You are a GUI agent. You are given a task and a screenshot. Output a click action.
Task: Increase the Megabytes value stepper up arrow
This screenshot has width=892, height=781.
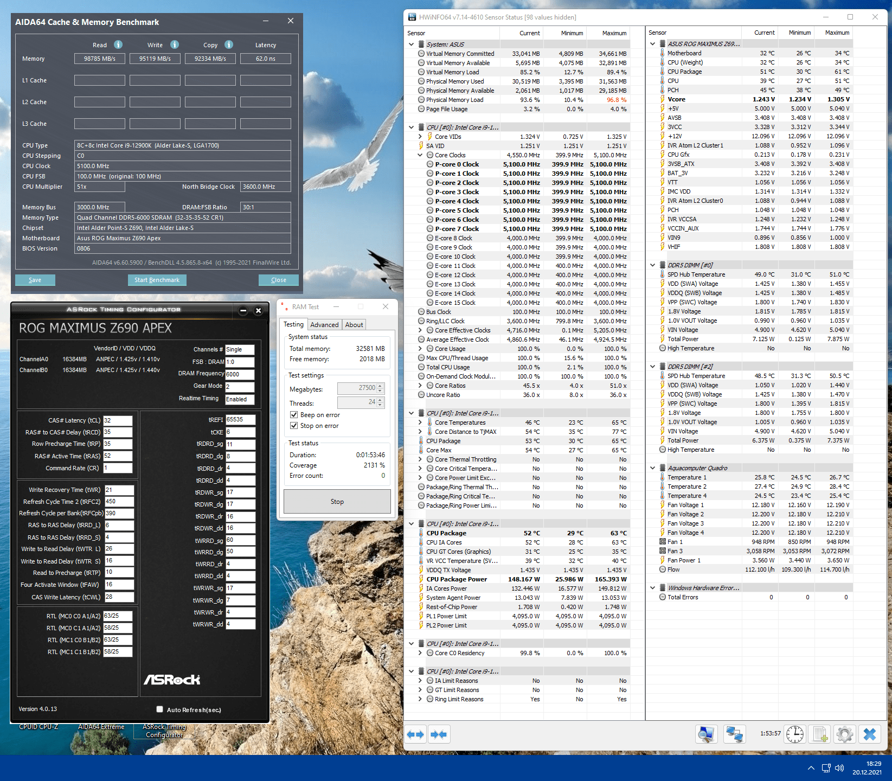[380, 386]
